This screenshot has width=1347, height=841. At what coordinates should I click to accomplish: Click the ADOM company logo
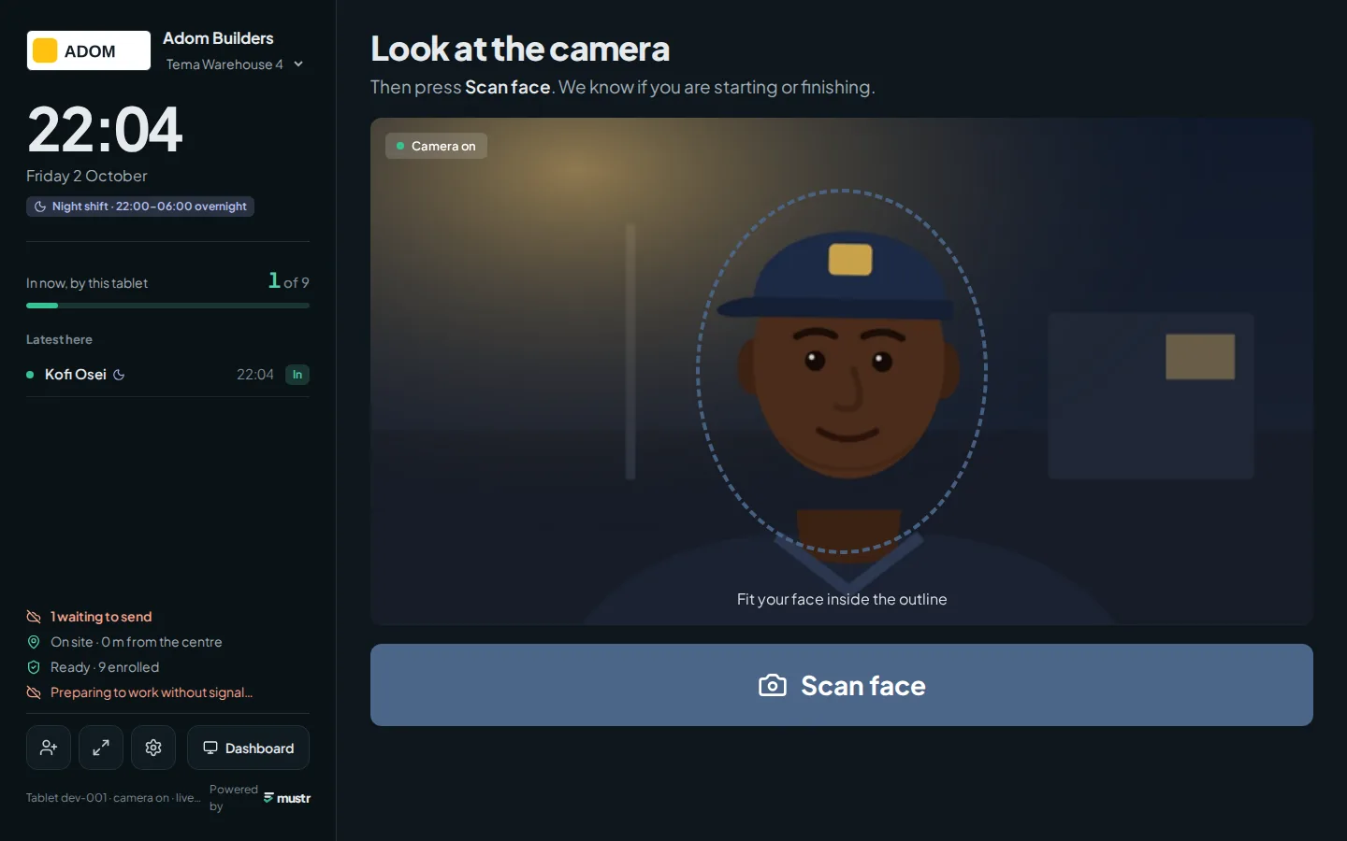(x=89, y=50)
